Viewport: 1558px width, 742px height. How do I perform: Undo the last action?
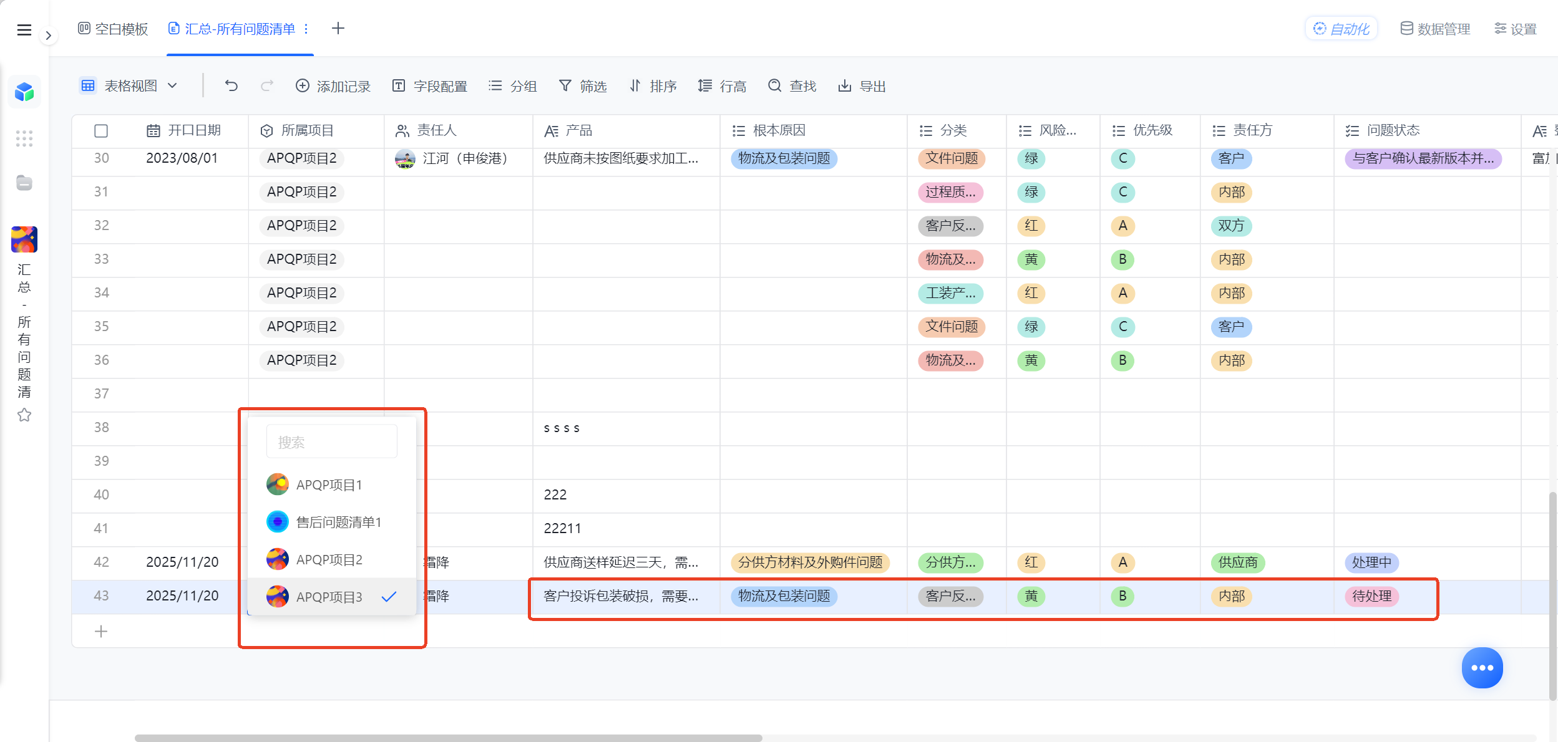click(x=231, y=85)
